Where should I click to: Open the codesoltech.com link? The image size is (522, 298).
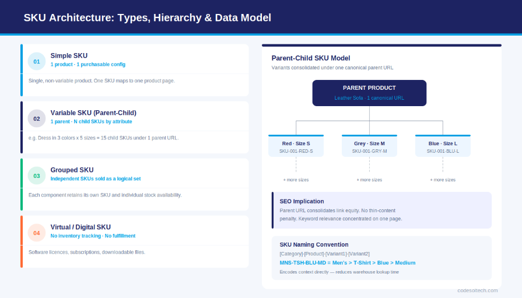click(478, 290)
